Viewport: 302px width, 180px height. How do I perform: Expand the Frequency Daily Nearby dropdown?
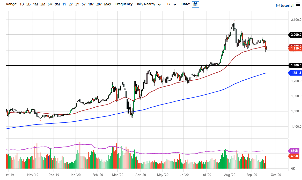148,4
